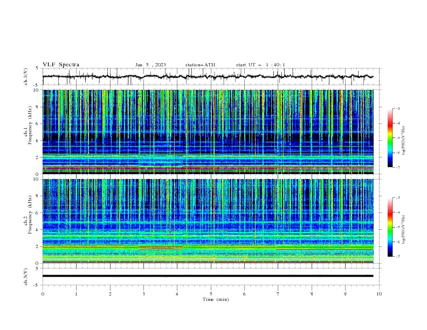Click the "station=ATH" label
The width and height of the screenshot is (427, 330).
(200, 65)
